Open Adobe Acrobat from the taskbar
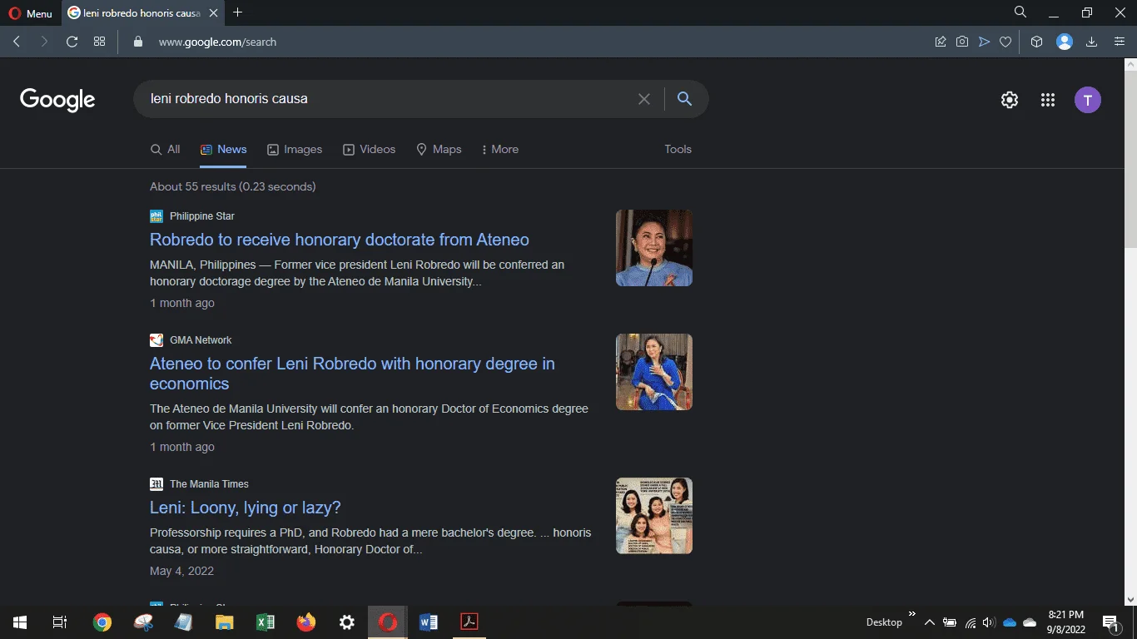This screenshot has height=639, width=1137. pos(469,622)
